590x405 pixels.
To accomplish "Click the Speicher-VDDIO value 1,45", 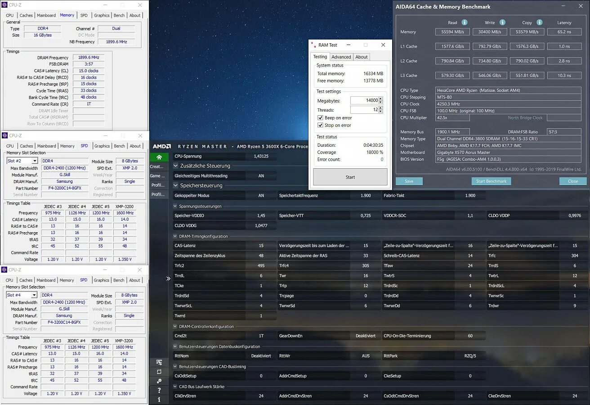I will [x=261, y=216].
